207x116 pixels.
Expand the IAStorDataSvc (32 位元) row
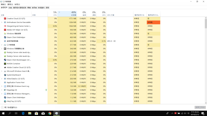point(2,79)
